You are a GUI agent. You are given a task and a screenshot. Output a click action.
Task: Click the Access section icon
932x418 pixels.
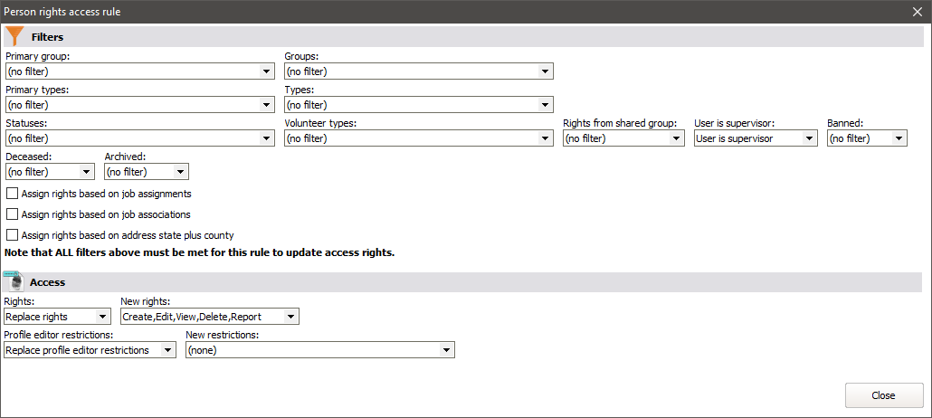14,282
